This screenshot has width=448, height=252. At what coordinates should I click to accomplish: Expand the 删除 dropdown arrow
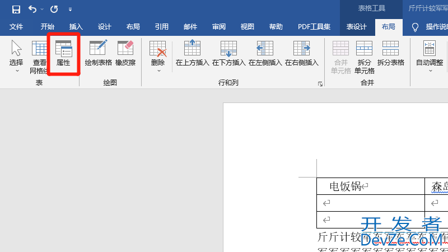[159, 71]
